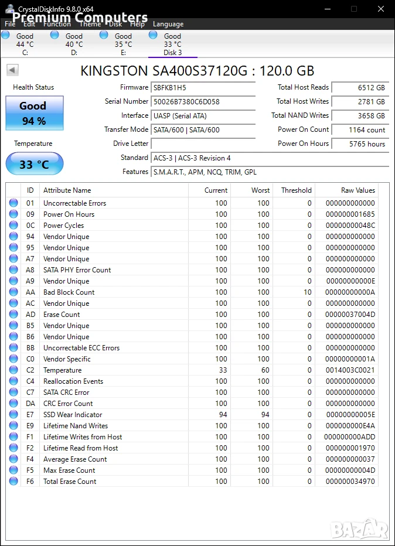Click status icon for Uncorrectable ECC Errors
The width and height of the screenshot is (395, 546).
point(13,347)
